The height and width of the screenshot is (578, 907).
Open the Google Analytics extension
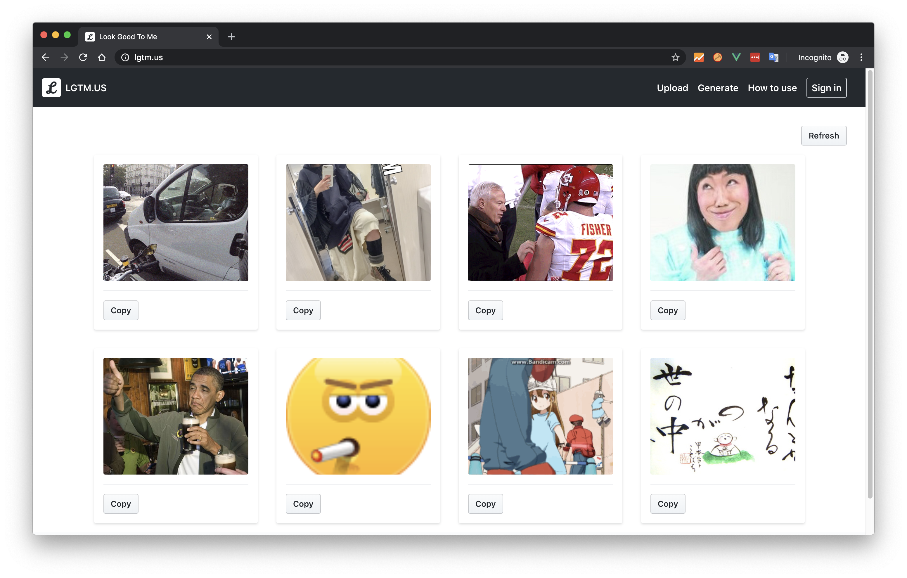699,57
